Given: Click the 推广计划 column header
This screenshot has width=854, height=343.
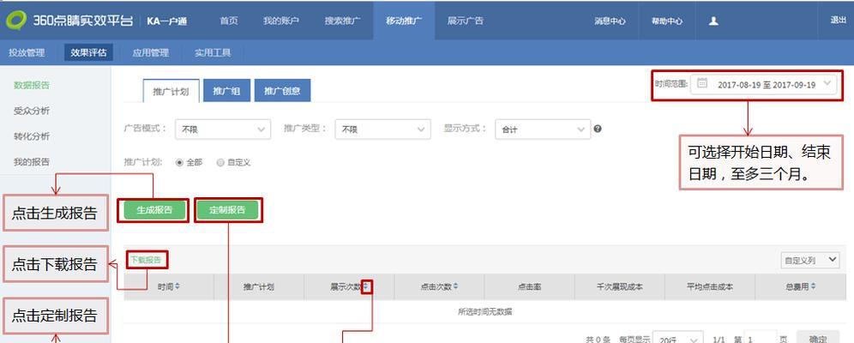Looking at the screenshot, I should click(x=259, y=287).
